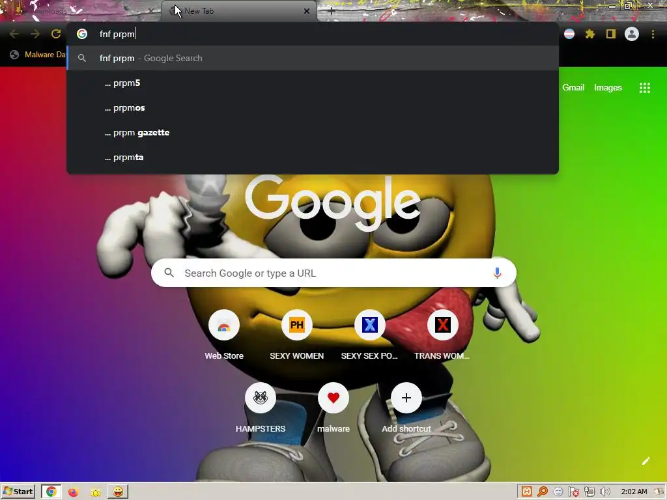Open the Google apps grid

click(x=644, y=88)
